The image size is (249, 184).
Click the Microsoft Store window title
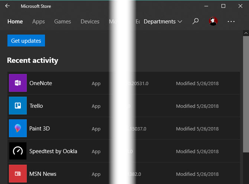pos(36,6)
